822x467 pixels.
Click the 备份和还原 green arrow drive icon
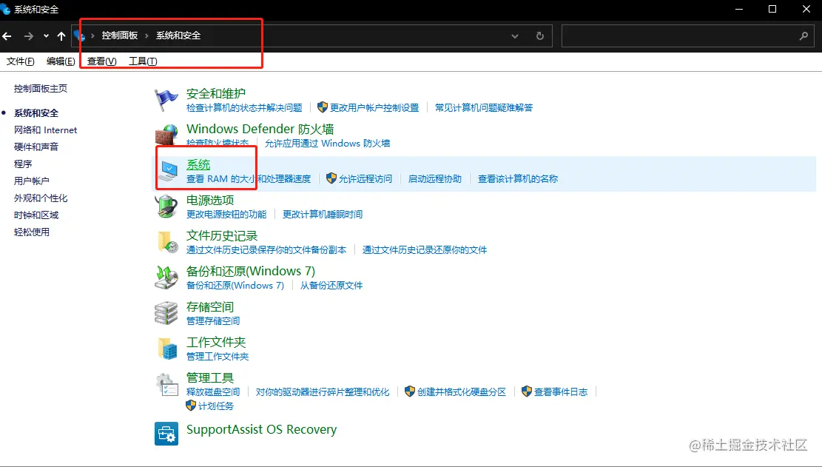166,278
